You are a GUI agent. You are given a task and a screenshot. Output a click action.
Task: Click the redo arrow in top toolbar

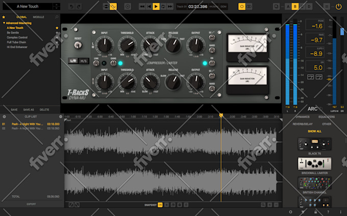[x=79, y=7]
